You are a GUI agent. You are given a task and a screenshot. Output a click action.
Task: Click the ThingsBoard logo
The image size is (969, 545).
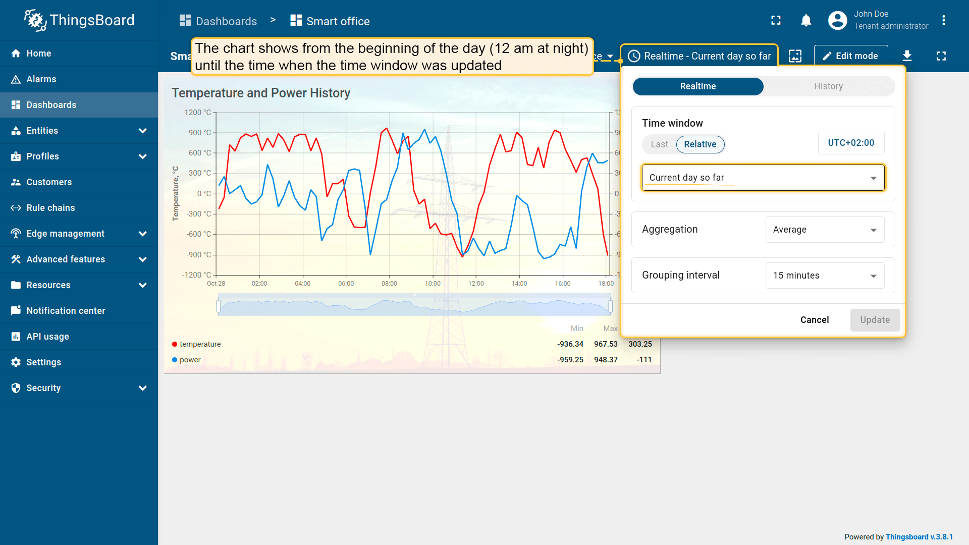point(79,20)
